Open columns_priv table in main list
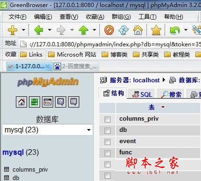201x181 pixels. point(139,119)
